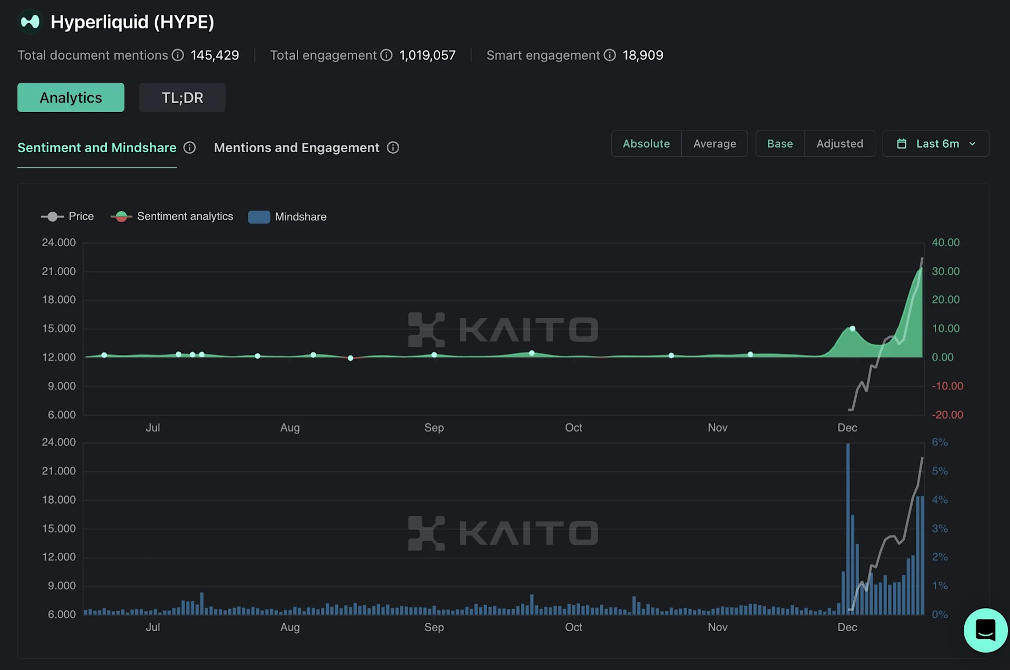Click the Hyperliquid logo icon
Screen dimensions: 1010x670
pyautogui.click(x=30, y=22)
